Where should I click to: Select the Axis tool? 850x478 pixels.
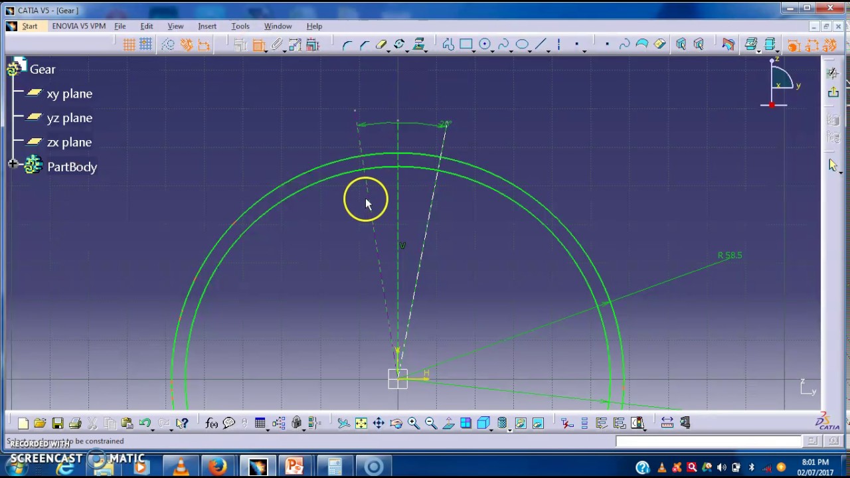point(559,44)
